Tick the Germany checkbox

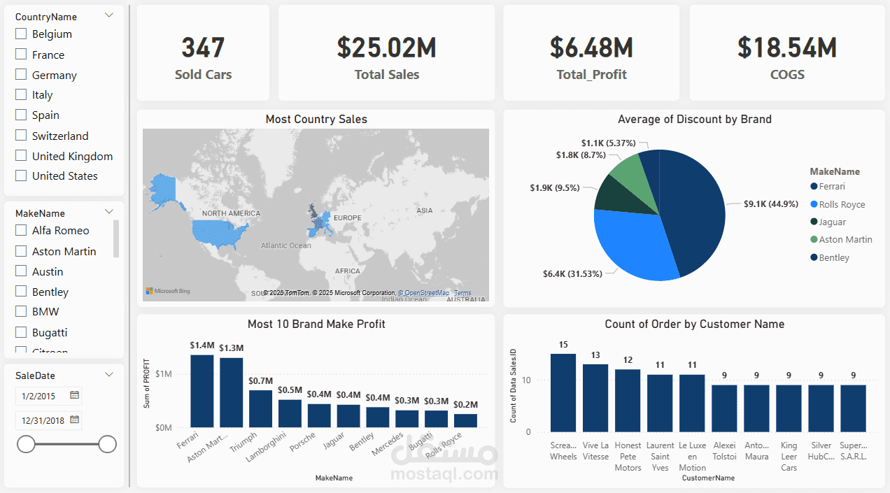pyautogui.click(x=21, y=75)
